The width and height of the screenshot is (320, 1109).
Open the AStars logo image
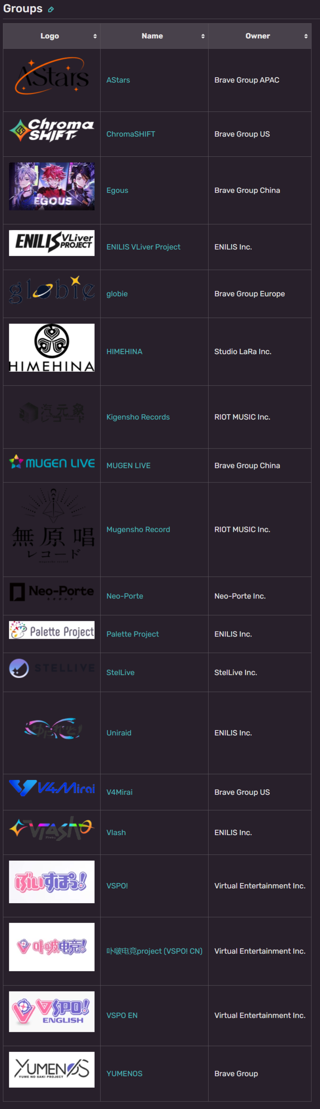pyautogui.click(x=52, y=76)
